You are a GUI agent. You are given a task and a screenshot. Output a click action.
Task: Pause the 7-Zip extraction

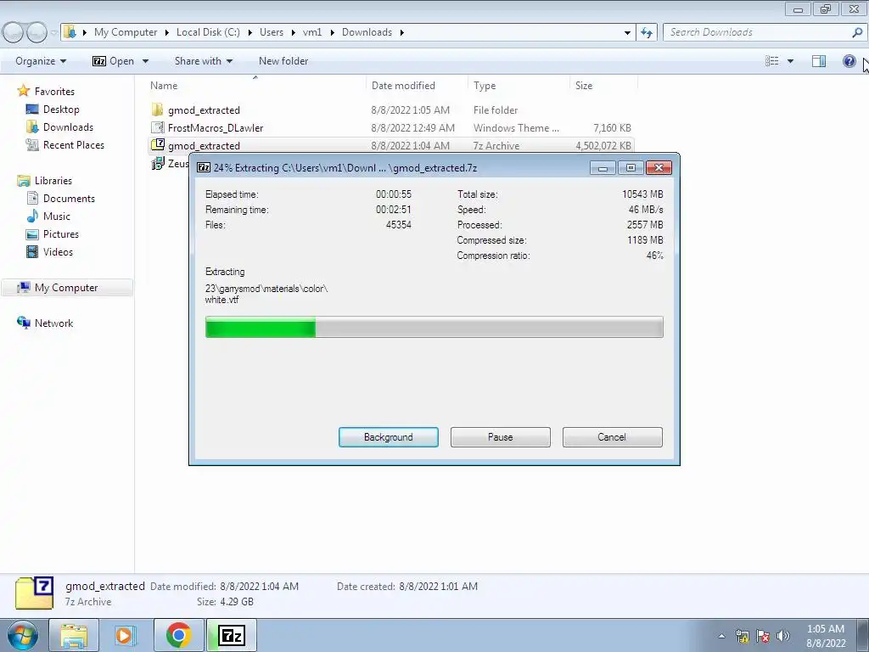point(501,437)
